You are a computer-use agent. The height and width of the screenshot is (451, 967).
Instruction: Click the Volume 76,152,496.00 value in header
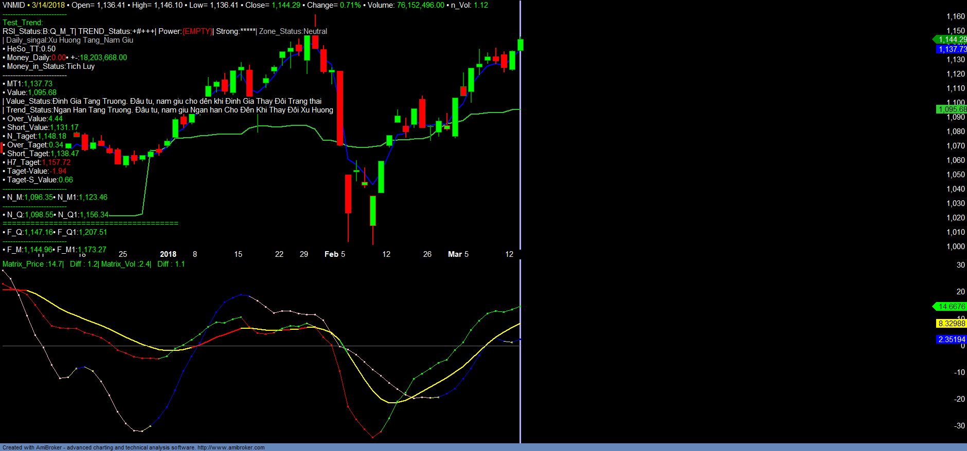(420, 5)
